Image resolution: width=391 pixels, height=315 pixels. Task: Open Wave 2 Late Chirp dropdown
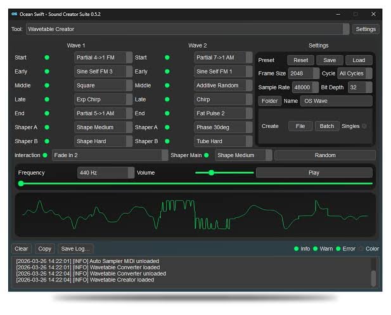coord(223,100)
